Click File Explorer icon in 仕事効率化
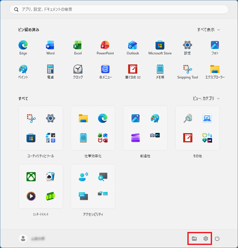Screen dimensions: 238x248 (83, 118)
